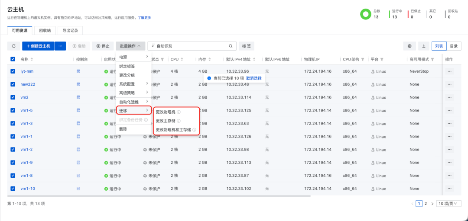
Task: Uncheck the vm1-2 row checkbox
Action: point(13,150)
